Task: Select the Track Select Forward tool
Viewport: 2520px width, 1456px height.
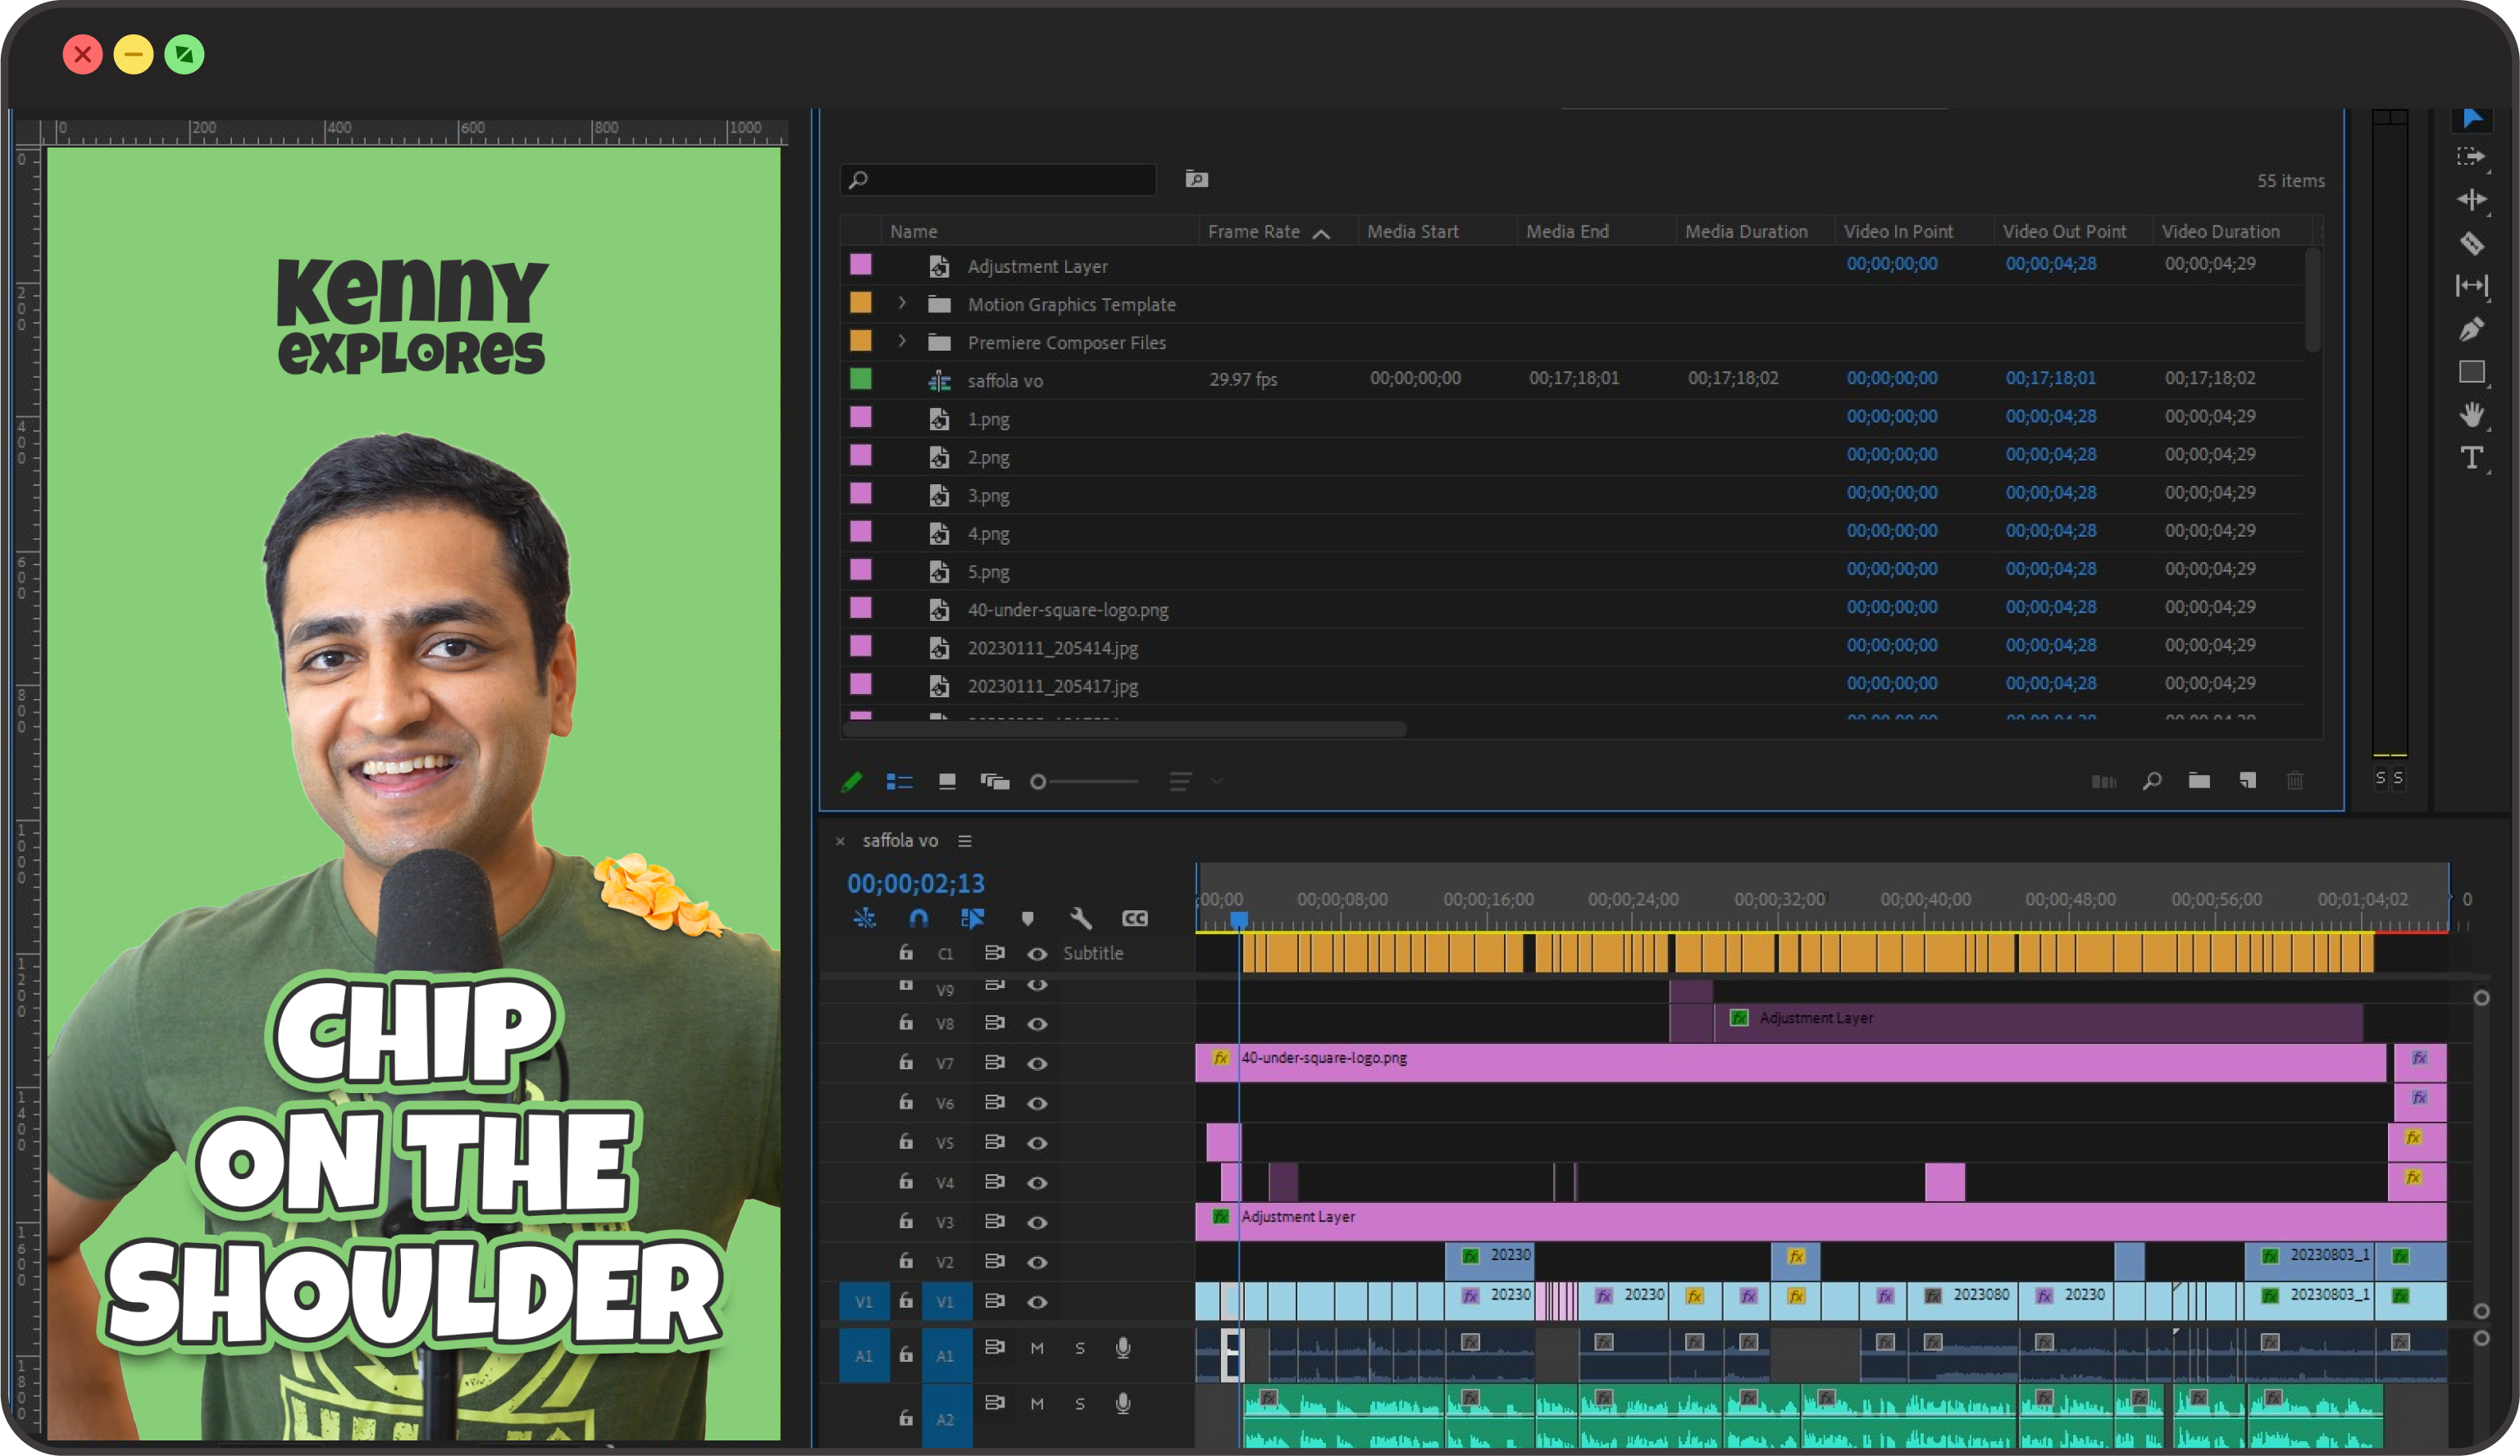Action: [x=2471, y=156]
